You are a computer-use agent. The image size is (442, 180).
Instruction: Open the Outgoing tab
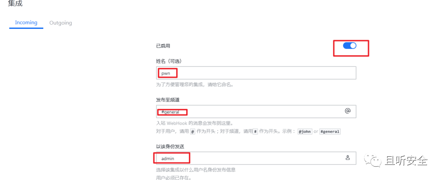tap(61, 23)
